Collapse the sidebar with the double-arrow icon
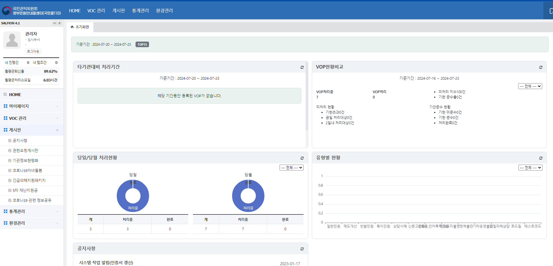 pyautogui.click(x=54, y=23)
